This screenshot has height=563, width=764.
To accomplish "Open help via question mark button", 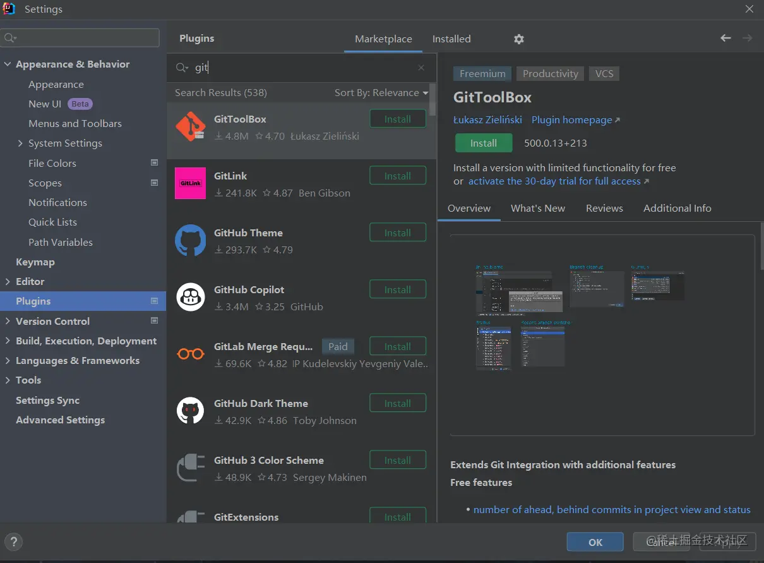I will coord(14,542).
